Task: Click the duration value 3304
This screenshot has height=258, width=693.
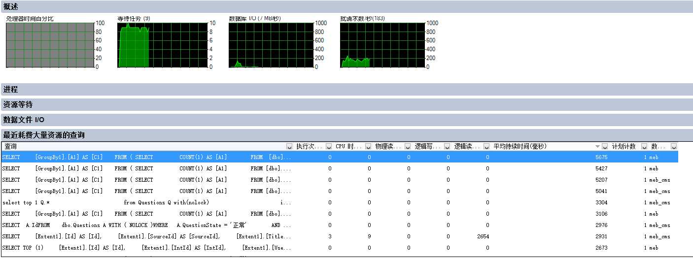Action: click(x=601, y=202)
